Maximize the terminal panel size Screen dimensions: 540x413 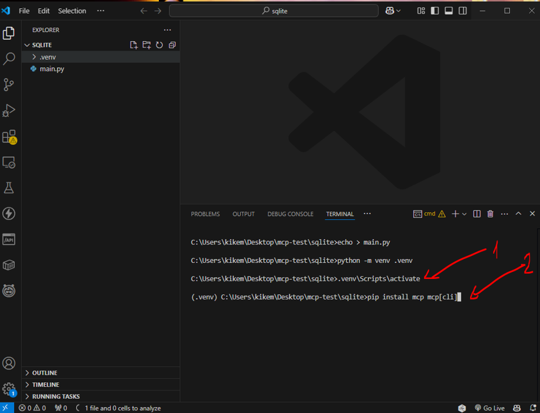click(x=518, y=214)
